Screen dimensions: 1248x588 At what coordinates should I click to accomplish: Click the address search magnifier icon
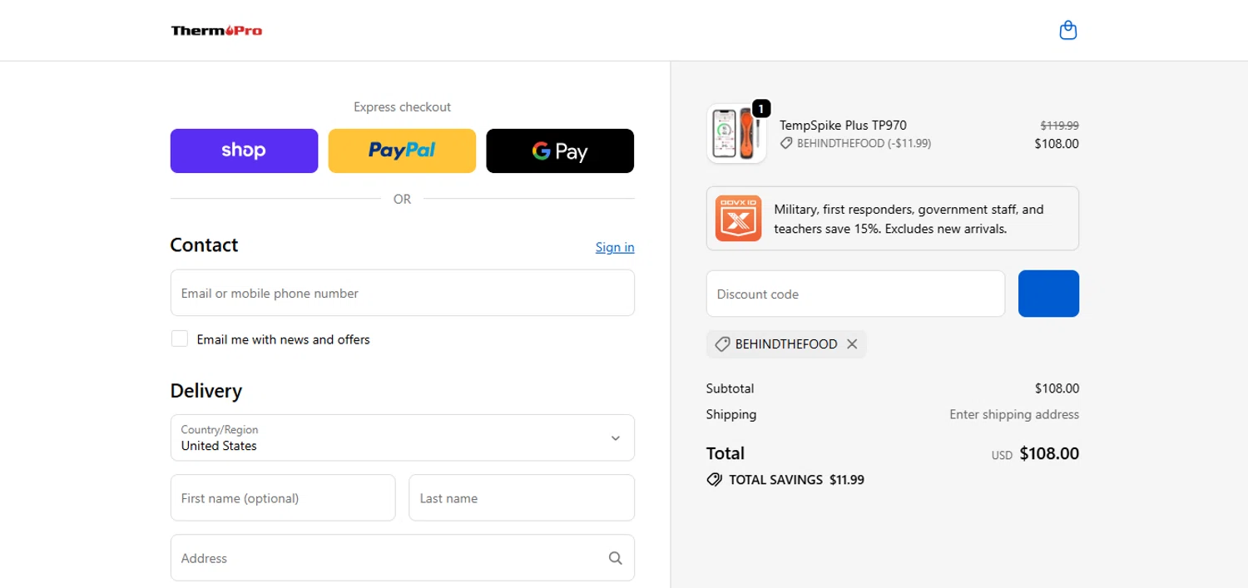click(615, 558)
